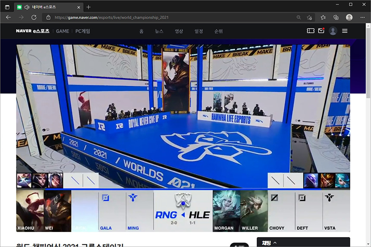Click the live video stream player
The width and height of the screenshot is (371, 247).
tap(183, 138)
